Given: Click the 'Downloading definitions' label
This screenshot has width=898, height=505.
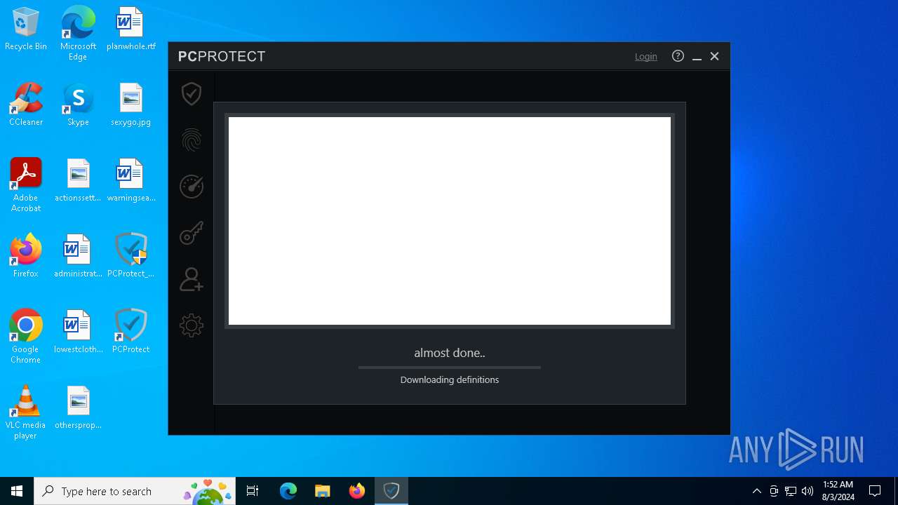Looking at the screenshot, I should point(450,379).
